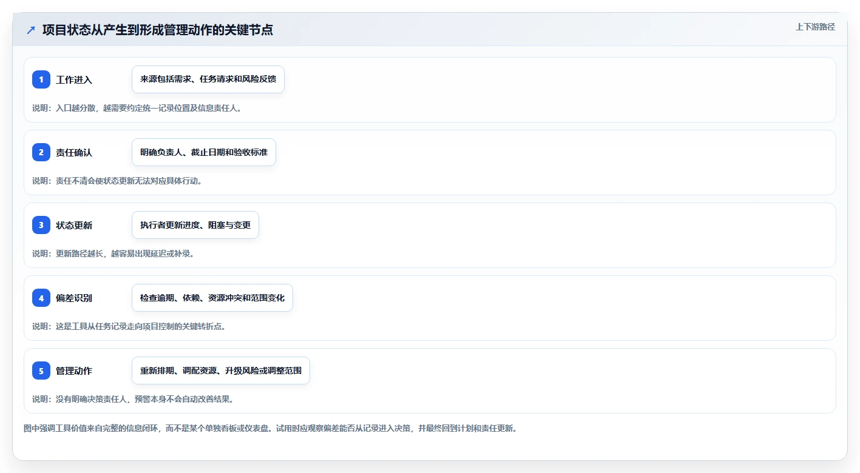860x473 pixels.
Task: Select the 状态更新 step title
Action: click(x=74, y=225)
